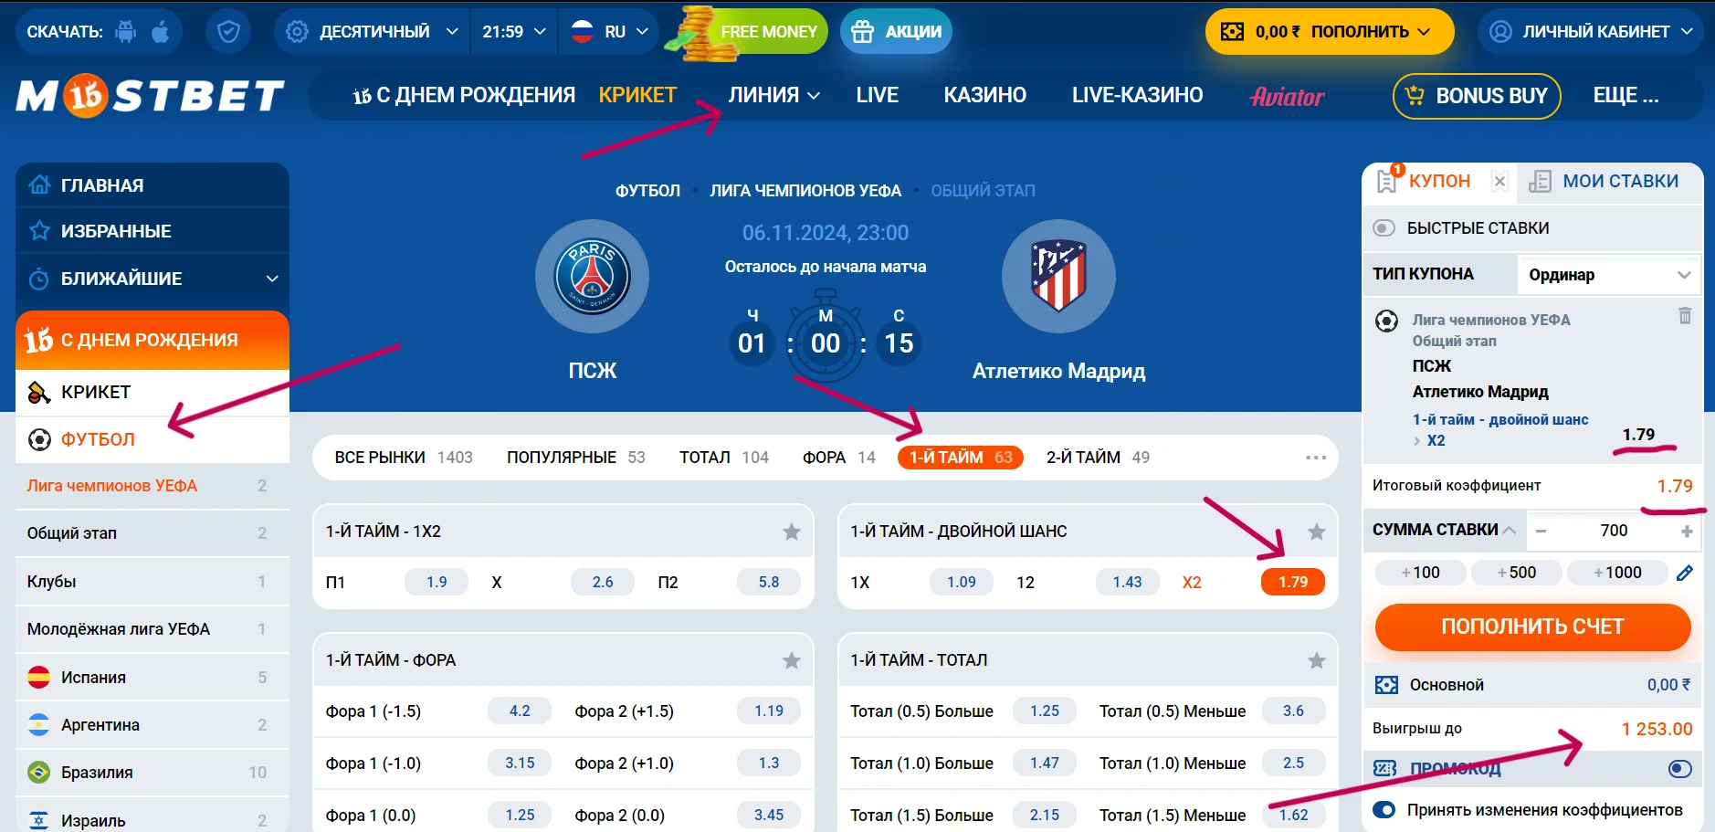Download the iOS app via the Apple icon
This screenshot has height=832, width=1715.
coord(160,32)
